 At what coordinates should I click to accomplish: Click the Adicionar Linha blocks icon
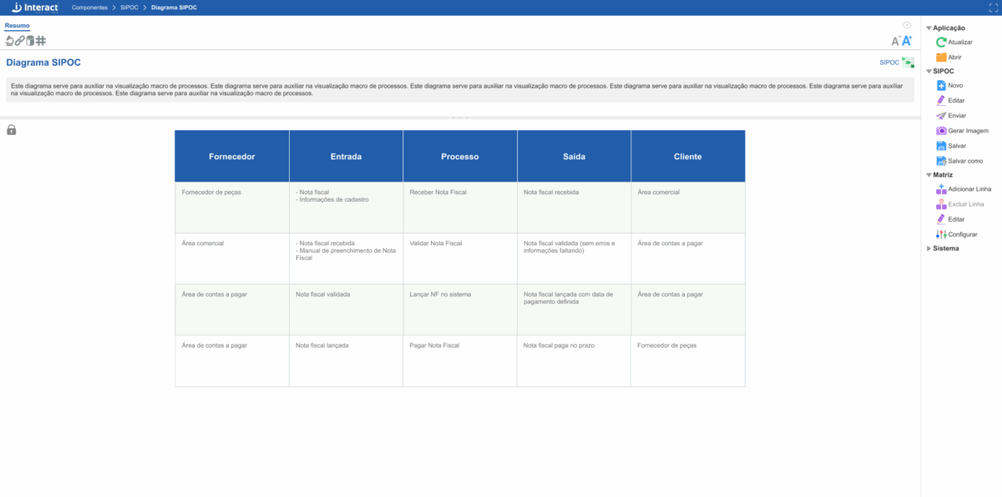(x=941, y=189)
